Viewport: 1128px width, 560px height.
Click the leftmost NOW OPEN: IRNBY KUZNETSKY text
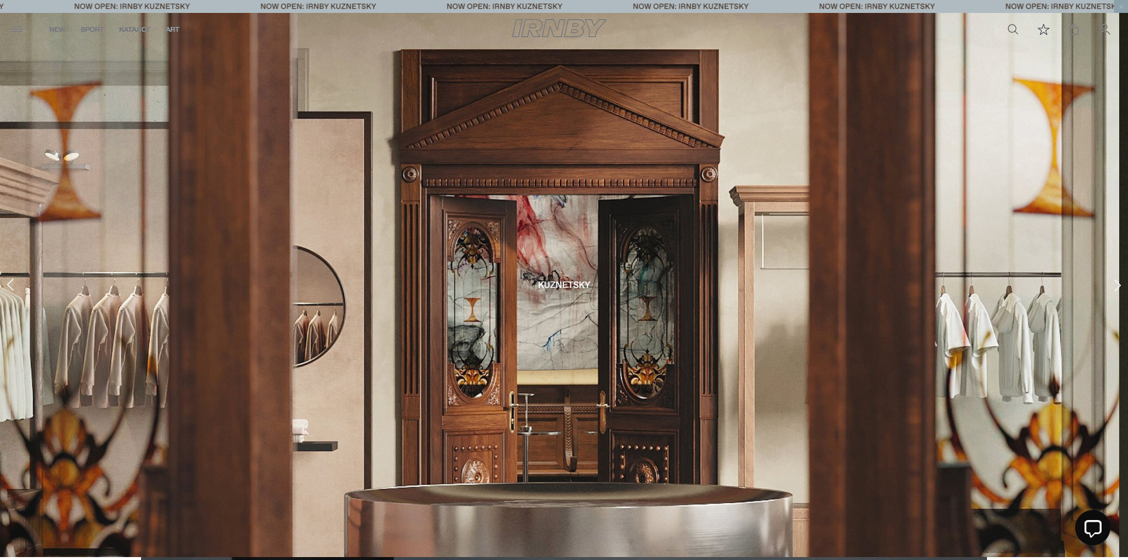[132, 6]
